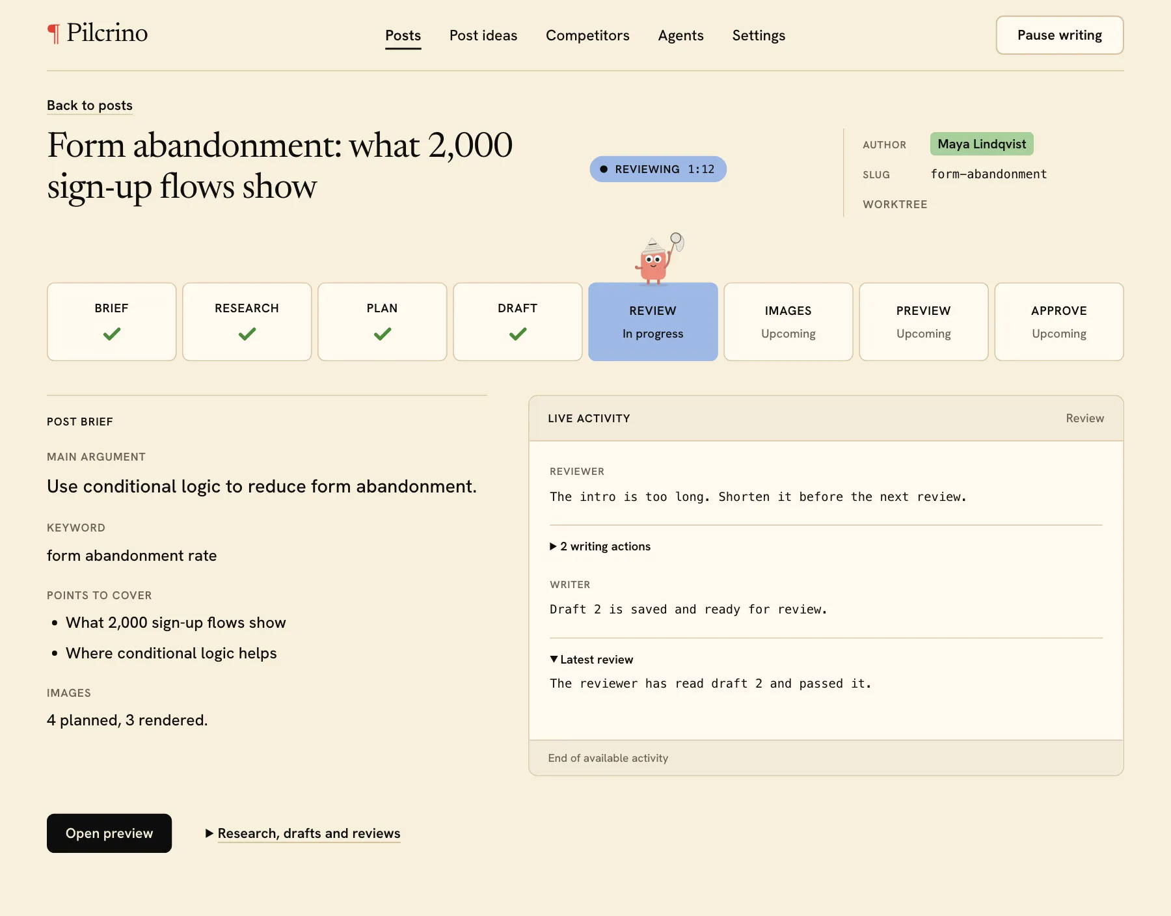The image size is (1171, 916).
Task: Collapse the Latest review section
Action: [591, 659]
